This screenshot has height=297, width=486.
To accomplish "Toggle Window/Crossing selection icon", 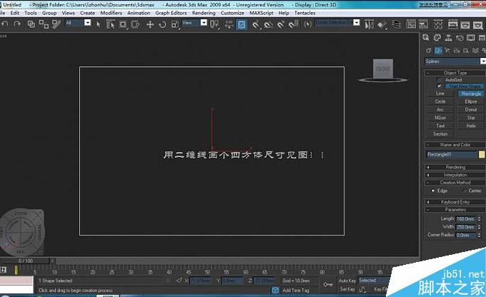I will click(135, 24).
